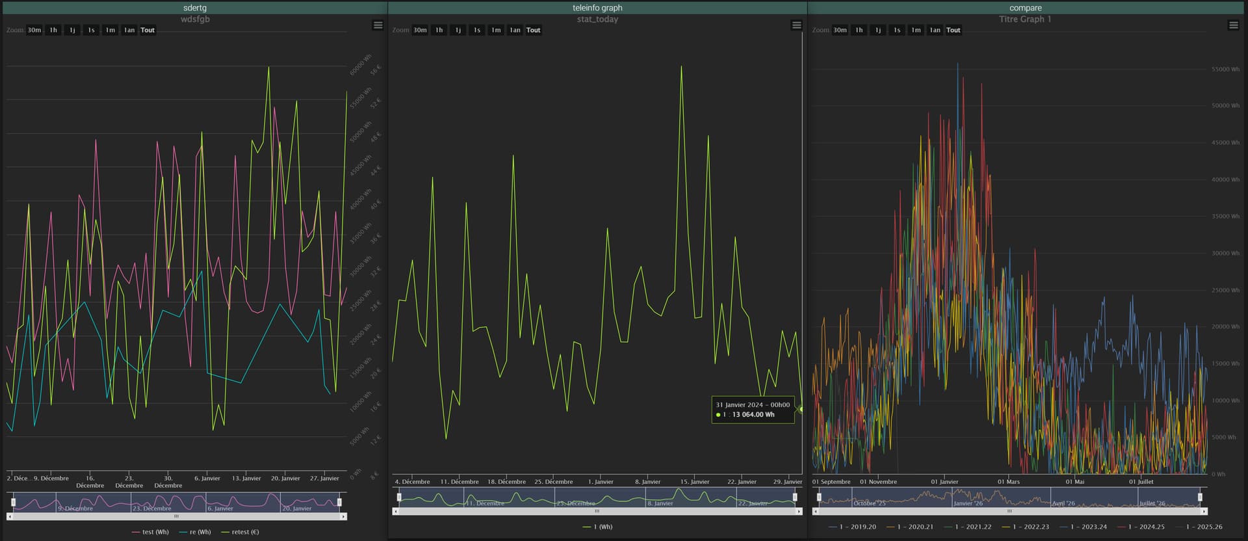Screen dimensions: 1248x541
Task: Click left scrollbar arrow under compare chart navigator
Action: point(816,511)
